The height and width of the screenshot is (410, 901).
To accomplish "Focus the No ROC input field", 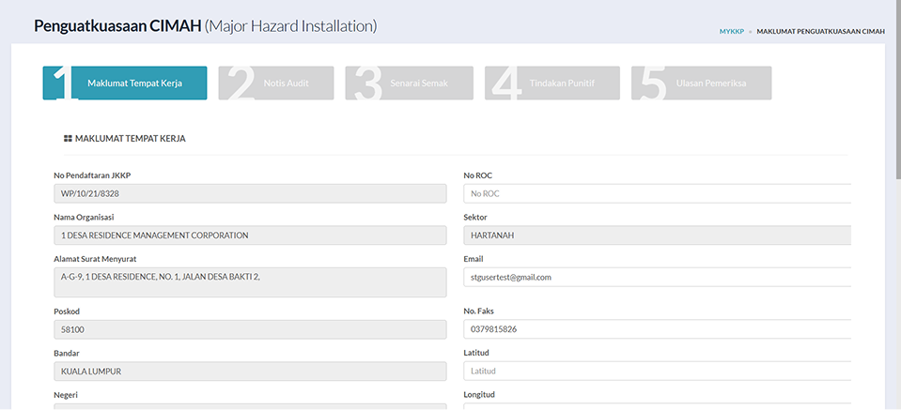I will (657, 194).
